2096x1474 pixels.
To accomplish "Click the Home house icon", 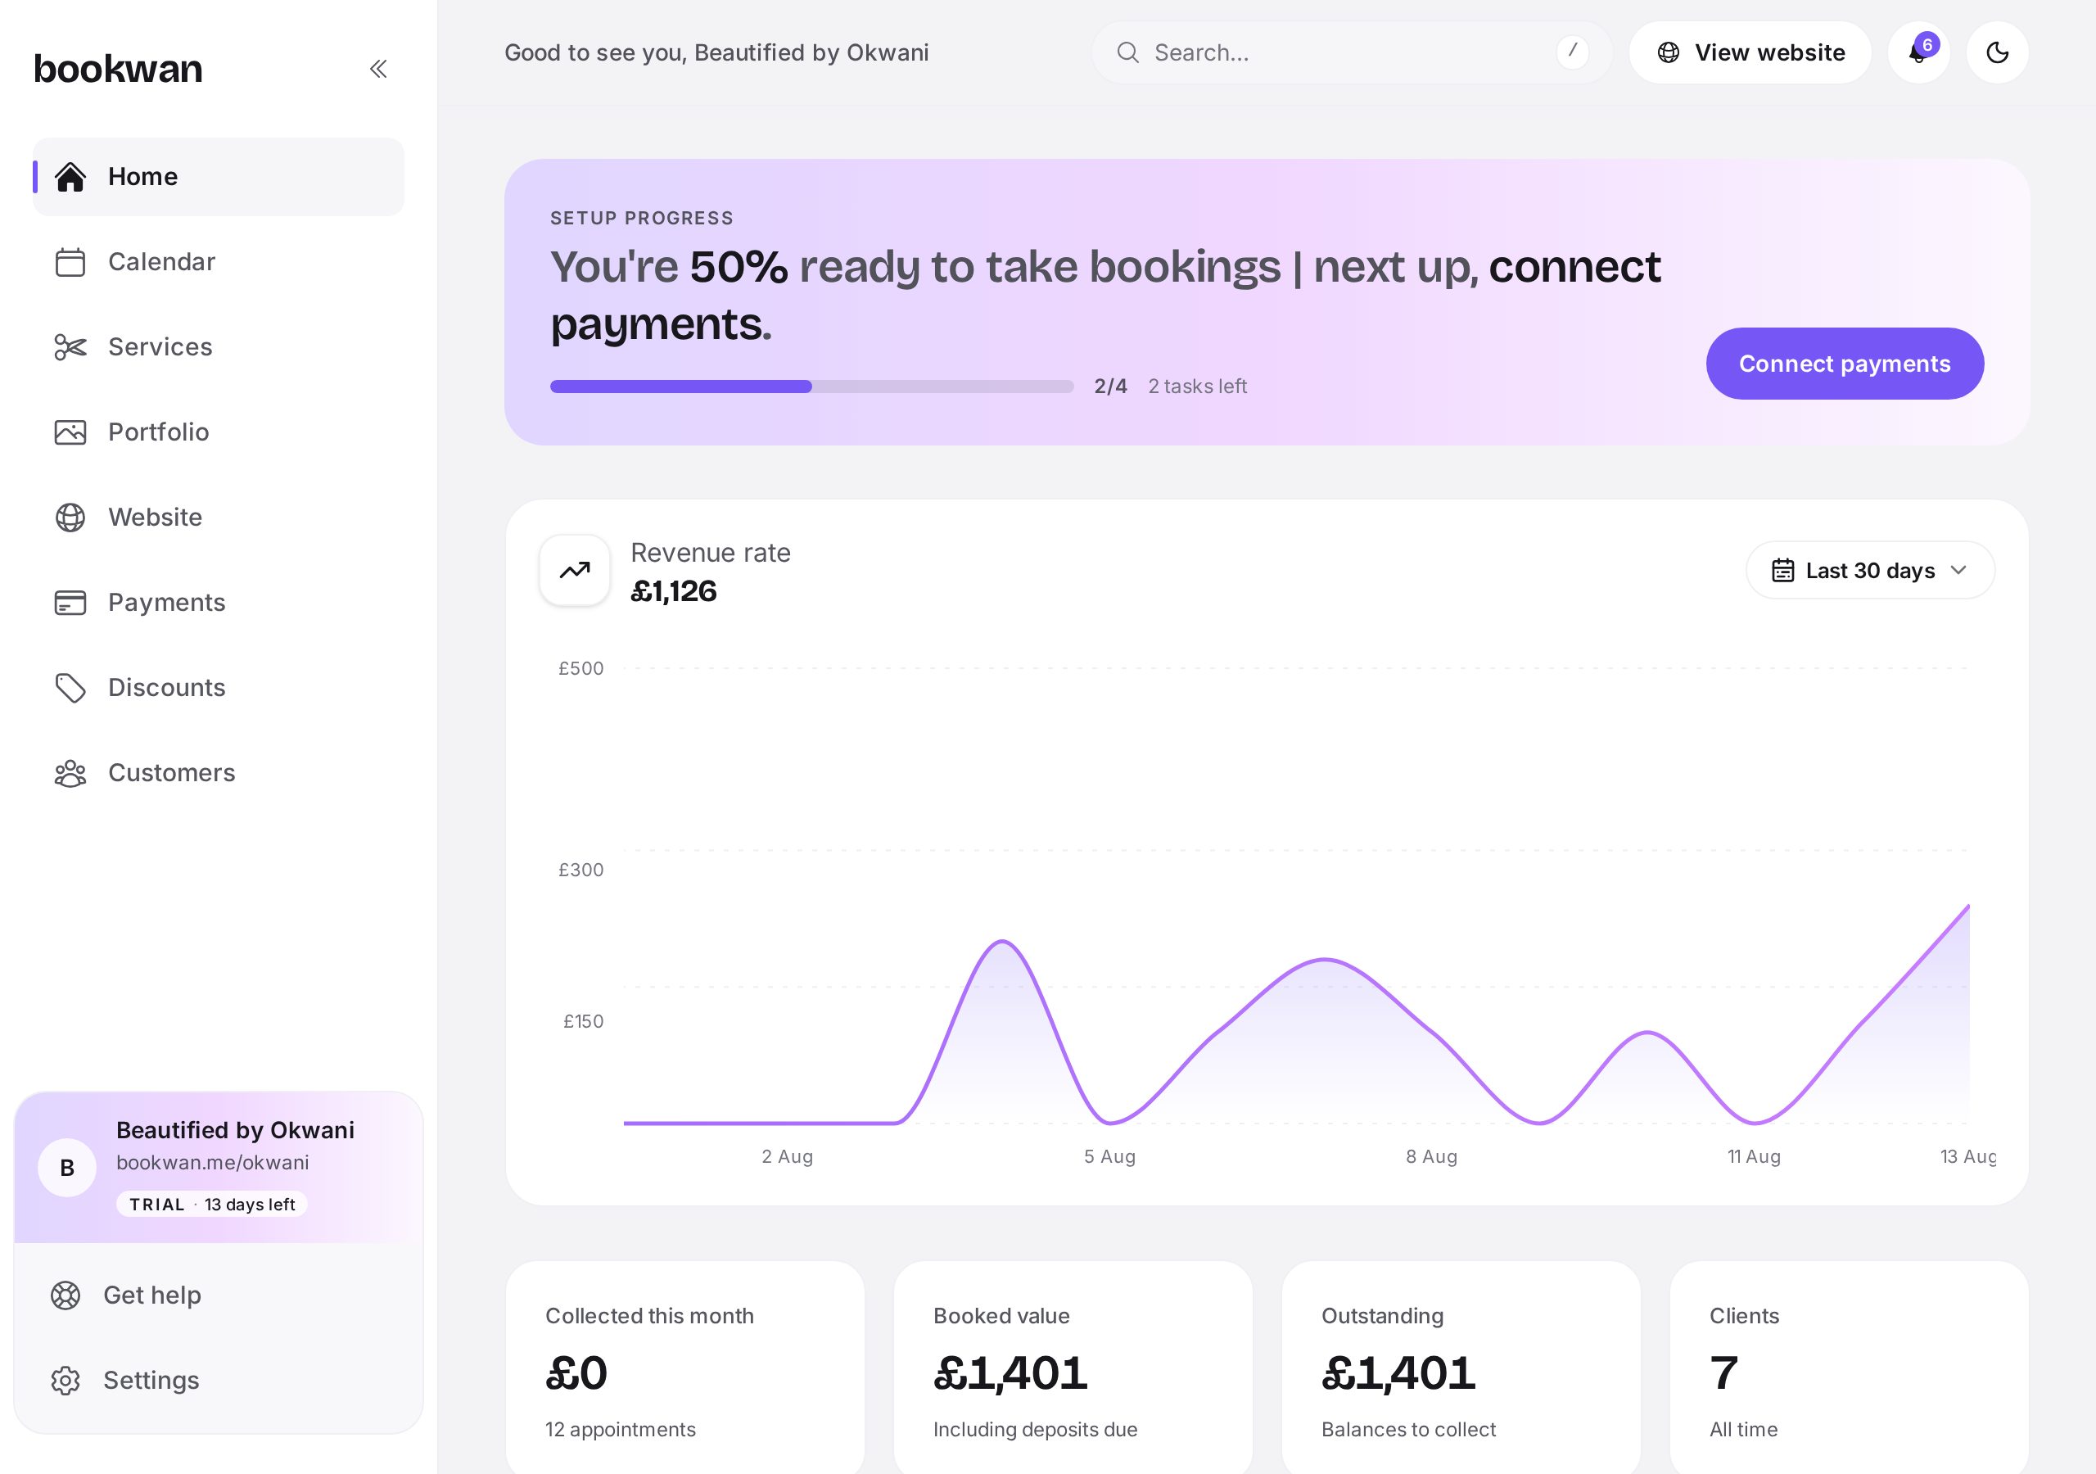I will [70, 176].
